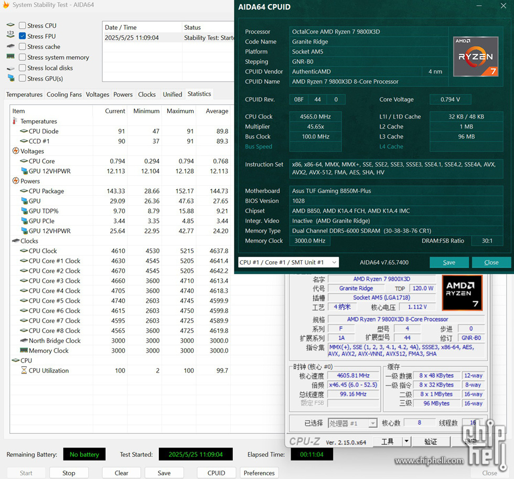Click the icon beside CPU Diode row
The height and width of the screenshot is (479, 514).
24,131
